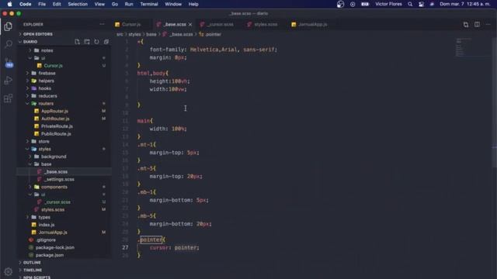Open changes compare icon in editor toolbar
The height and width of the screenshot is (279, 497).
tap(466, 24)
